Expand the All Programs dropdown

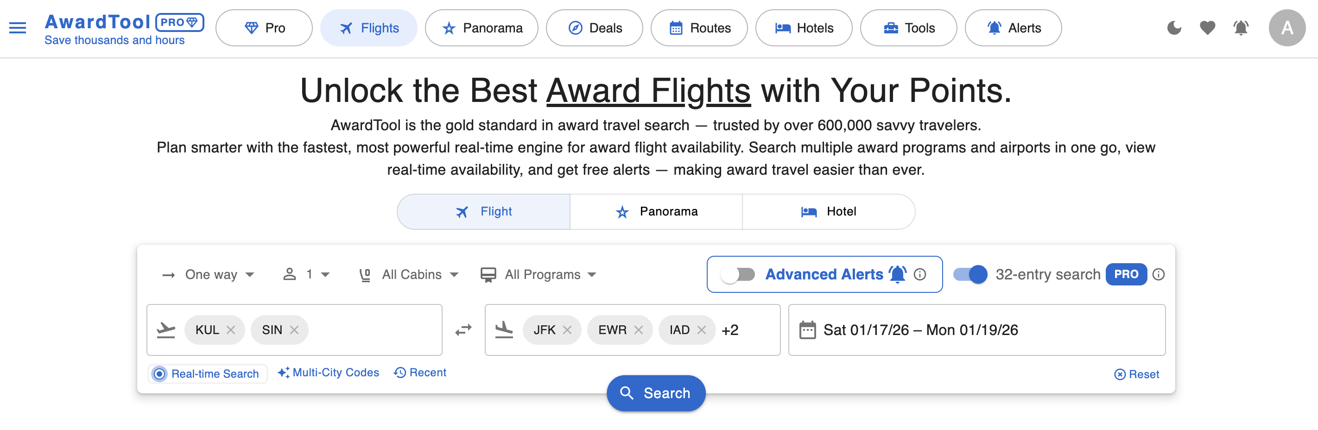click(x=538, y=275)
